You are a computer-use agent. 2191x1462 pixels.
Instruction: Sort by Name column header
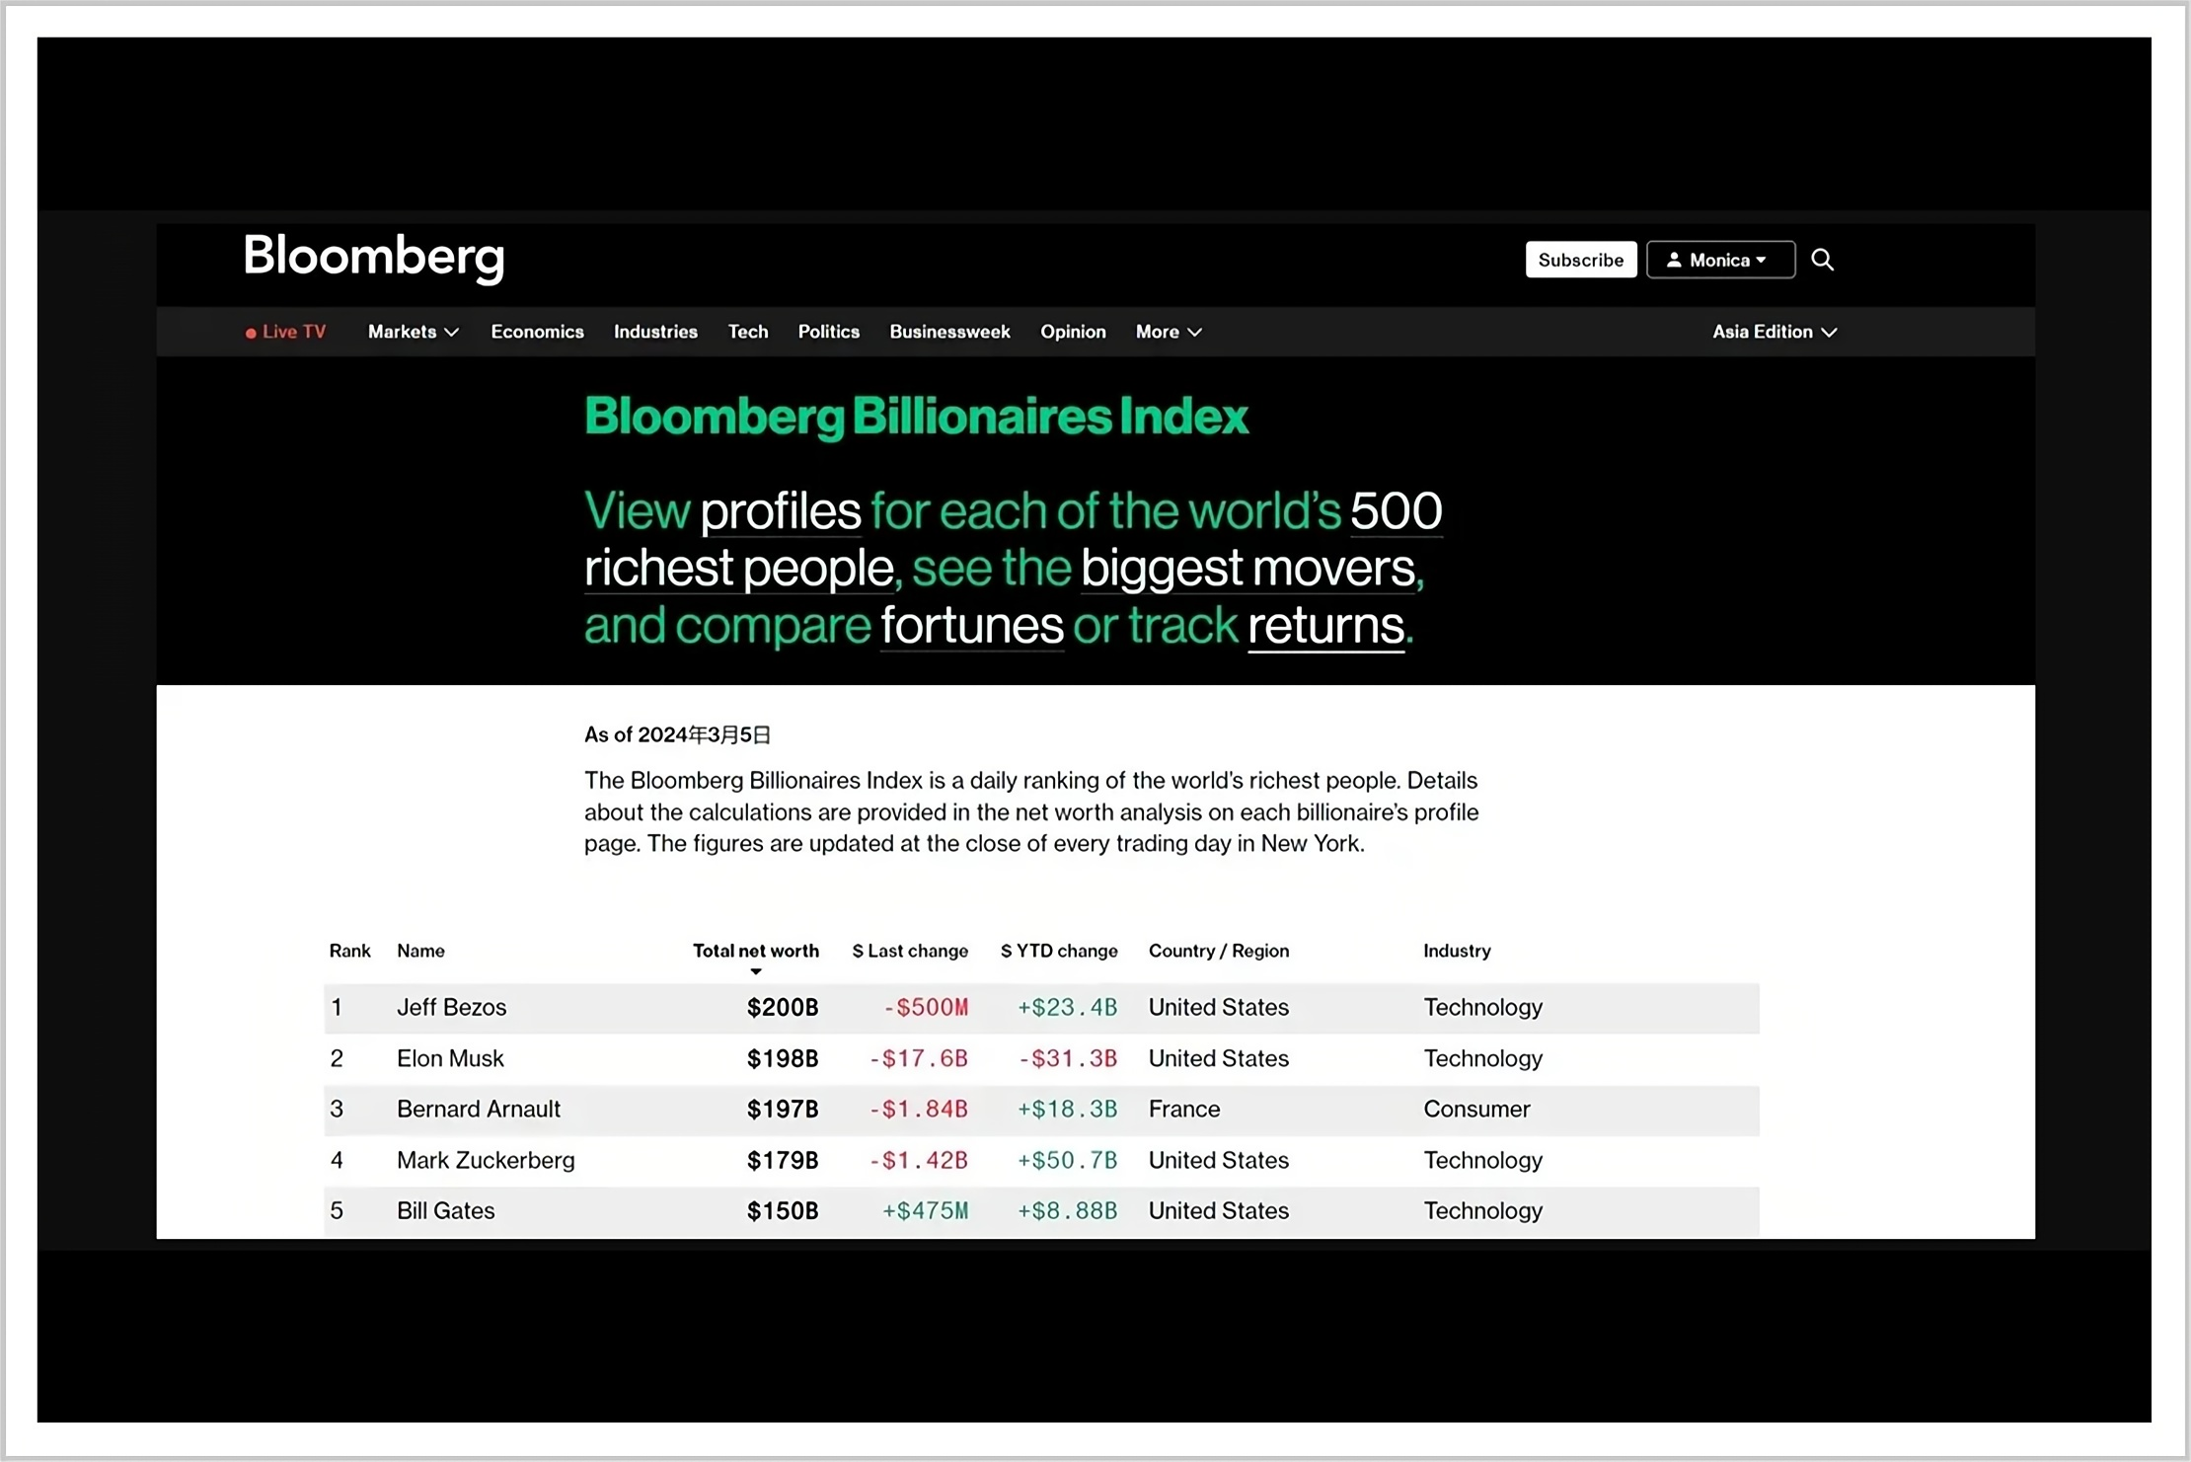tap(420, 951)
